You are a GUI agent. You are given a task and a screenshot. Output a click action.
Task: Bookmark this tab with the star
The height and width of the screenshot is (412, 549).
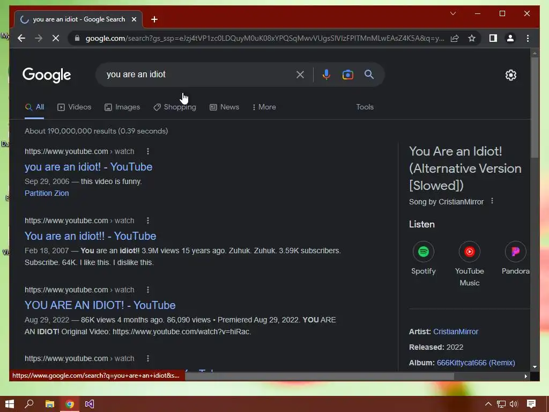click(472, 38)
